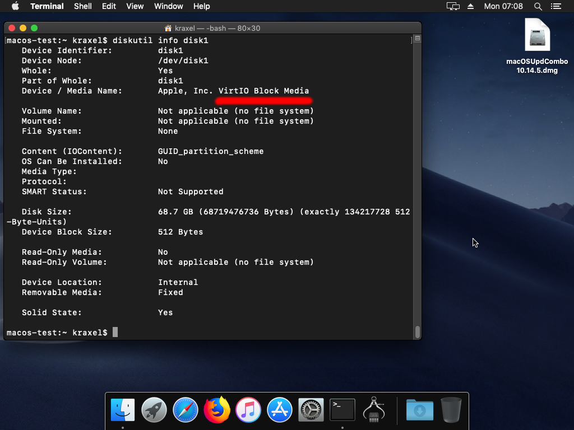Click the '512 Bytes' block size value
Viewport: 574px width, 430px height.
180,232
